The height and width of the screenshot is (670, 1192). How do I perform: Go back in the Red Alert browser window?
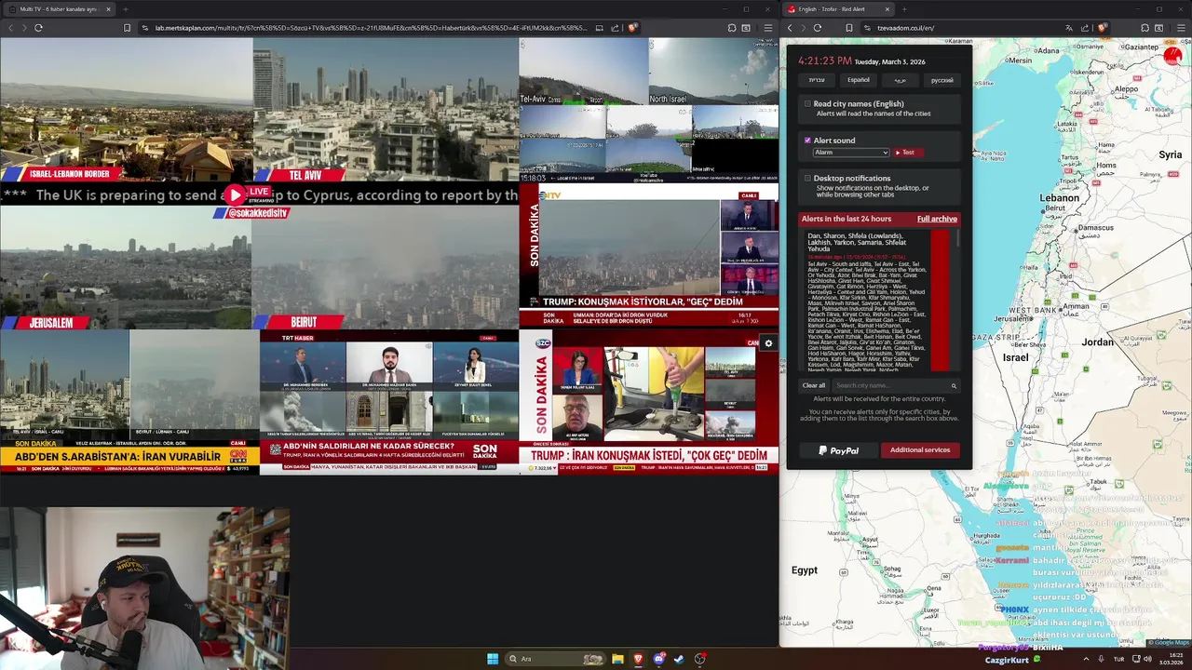click(x=790, y=28)
